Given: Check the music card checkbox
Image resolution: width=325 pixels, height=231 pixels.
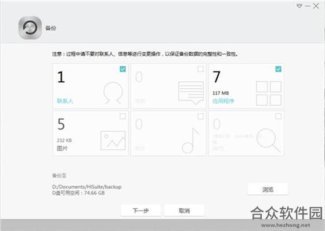Looking at the screenshot, I should tap(200, 116).
